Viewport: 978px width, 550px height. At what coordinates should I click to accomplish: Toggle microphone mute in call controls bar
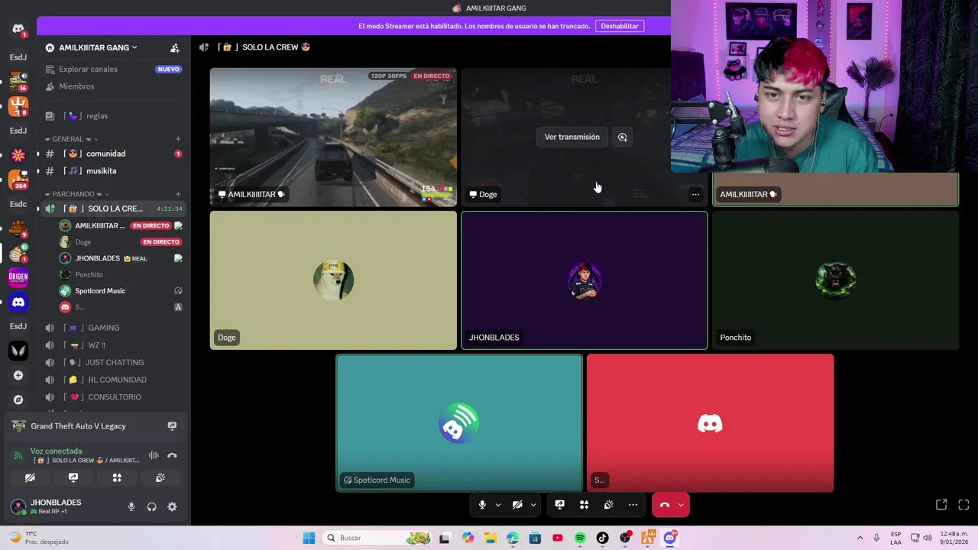coord(482,505)
